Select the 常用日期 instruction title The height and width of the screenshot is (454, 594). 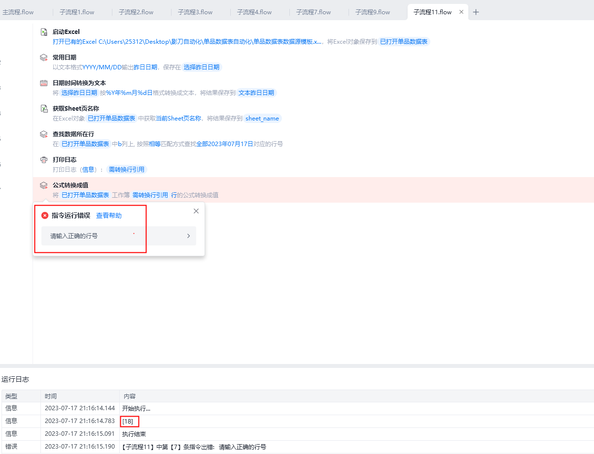65,58
